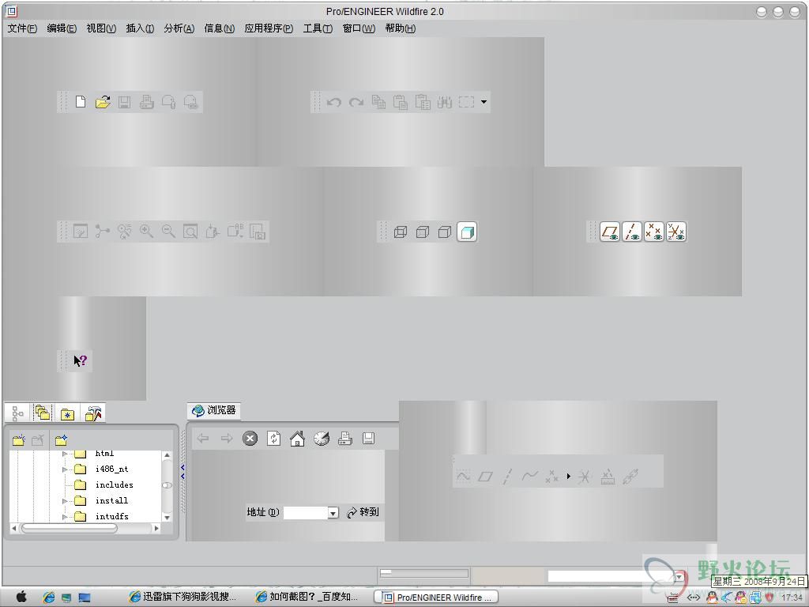Collapse the navigator using the blue sash arrows

click(x=182, y=472)
